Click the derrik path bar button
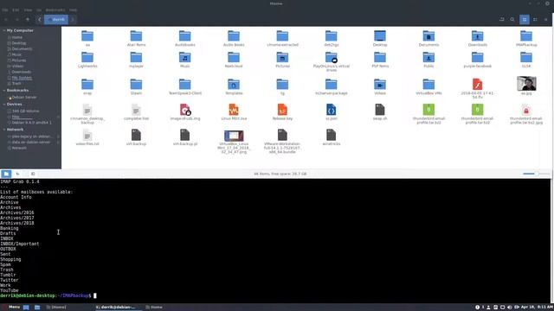554x311 pixels. coord(56,19)
